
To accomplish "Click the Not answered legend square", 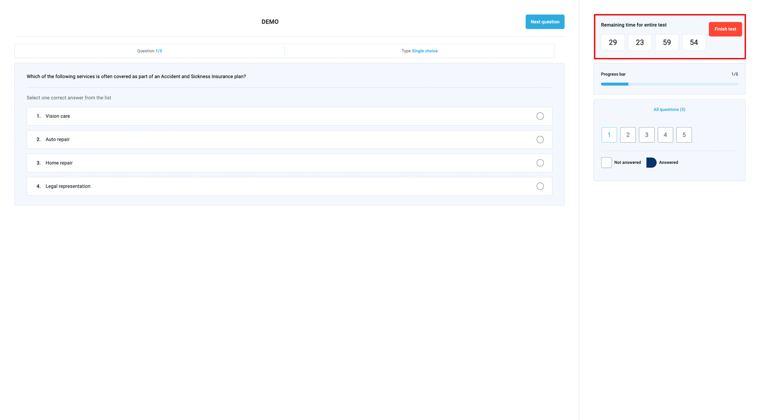I will [x=606, y=162].
